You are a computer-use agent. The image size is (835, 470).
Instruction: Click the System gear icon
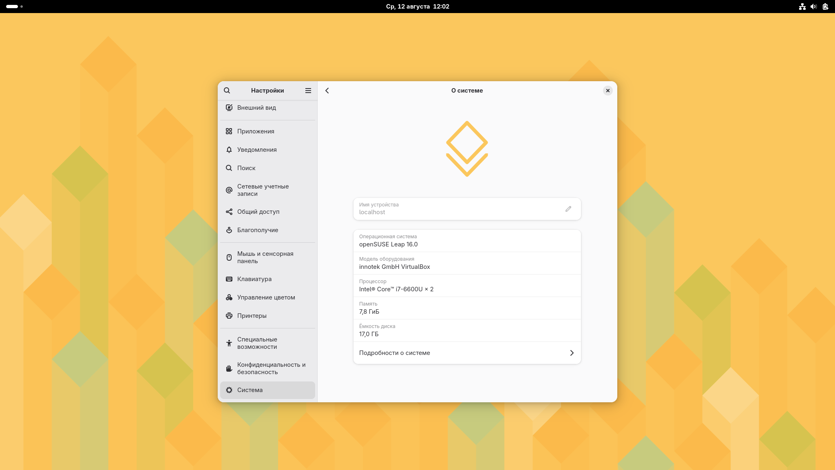[229, 390]
